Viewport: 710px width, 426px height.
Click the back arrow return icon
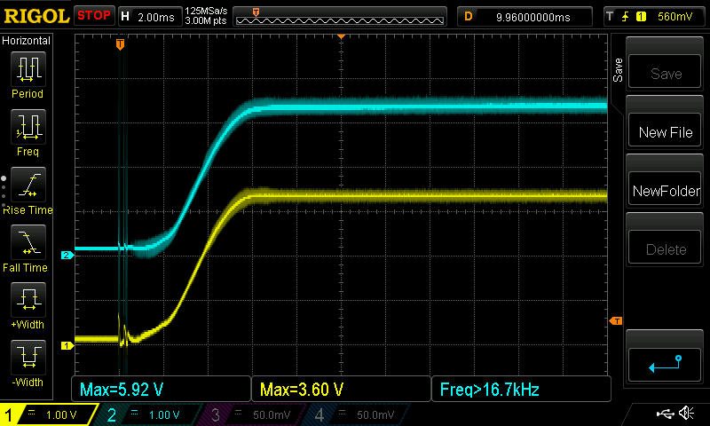click(664, 364)
